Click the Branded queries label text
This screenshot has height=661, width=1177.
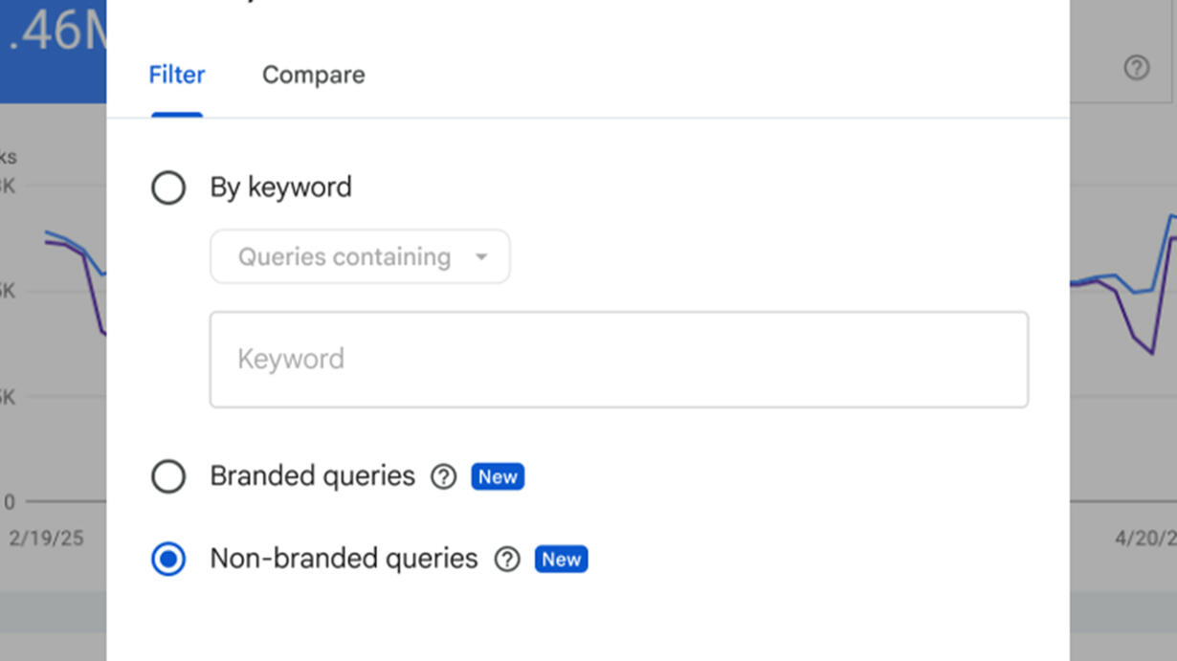[x=312, y=476]
